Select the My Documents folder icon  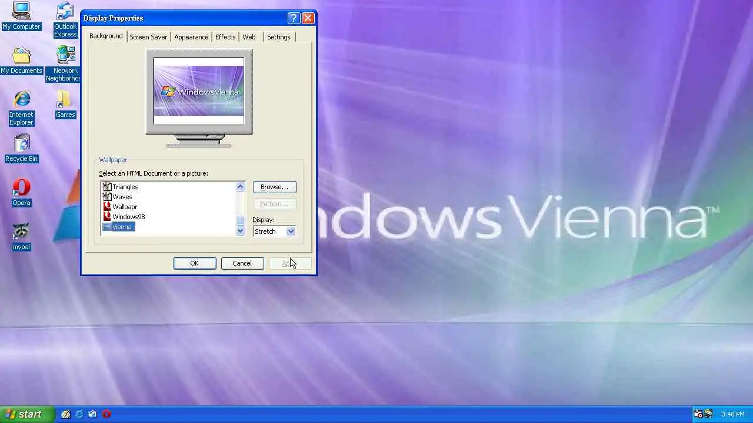(21, 61)
